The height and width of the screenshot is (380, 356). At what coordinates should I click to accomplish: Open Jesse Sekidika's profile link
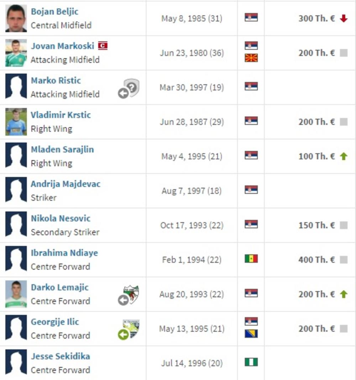pyautogui.click(x=60, y=356)
